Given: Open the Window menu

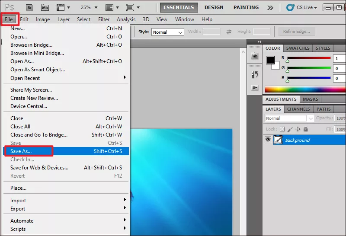Looking at the screenshot, I should pos(185,19).
